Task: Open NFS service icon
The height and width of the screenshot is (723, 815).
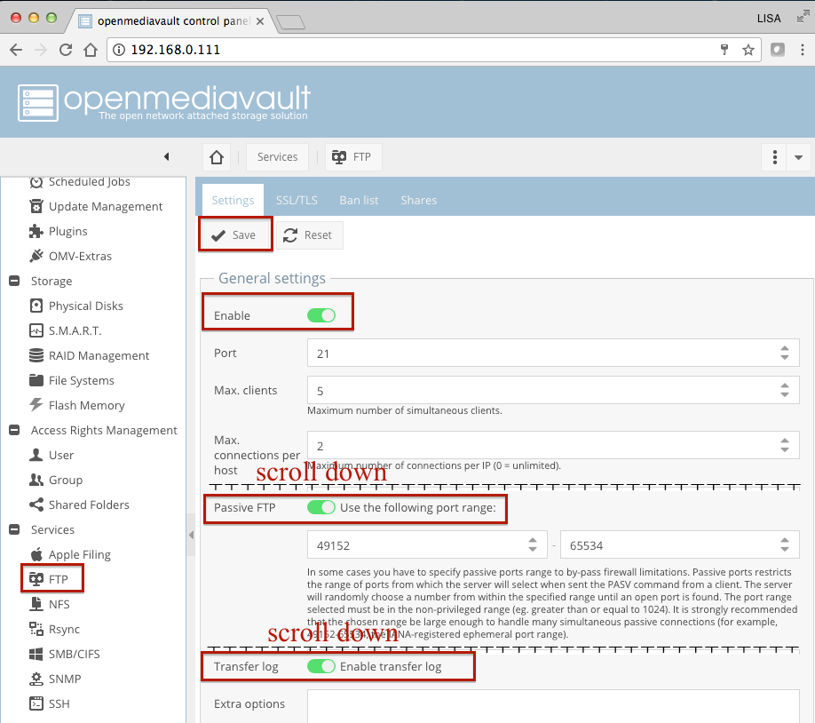Action: [x=36, y=604]
